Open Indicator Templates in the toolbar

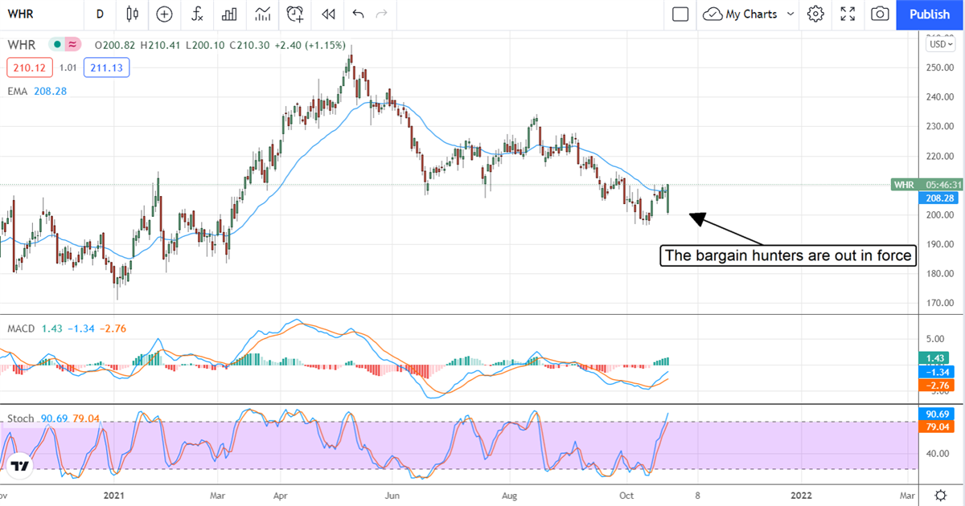262,14
